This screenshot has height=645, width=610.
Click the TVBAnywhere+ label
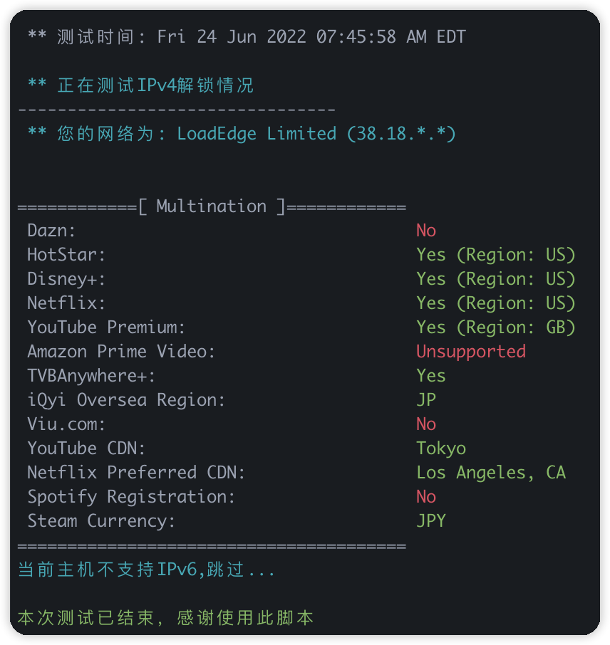(x=91, y=376)
